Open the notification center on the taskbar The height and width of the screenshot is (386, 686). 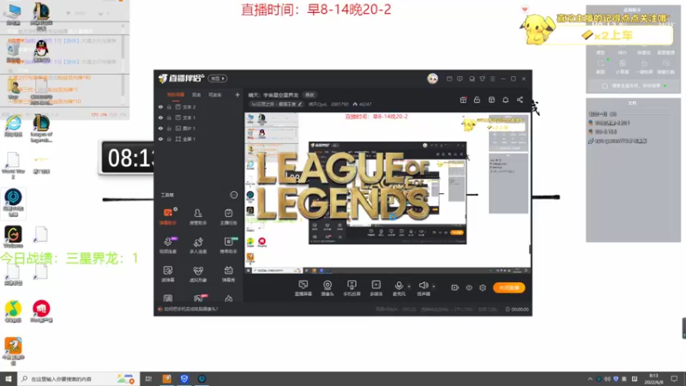click(x=675, y=378)
